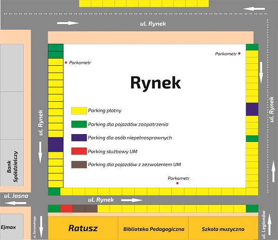This screenshot has height=240, width=278.
Task: Click the Bank Spółdzielczy building label
Action: (12, 162)
